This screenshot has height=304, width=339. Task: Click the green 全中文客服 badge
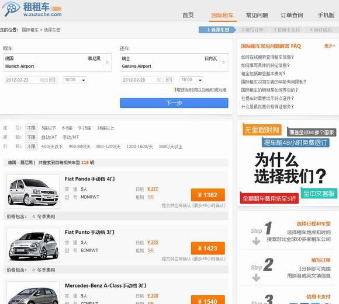[319, 194]
